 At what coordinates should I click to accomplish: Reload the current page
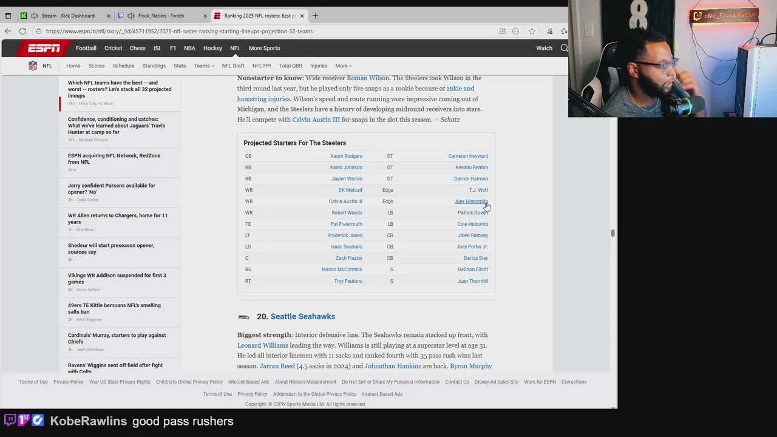point(22,31)
